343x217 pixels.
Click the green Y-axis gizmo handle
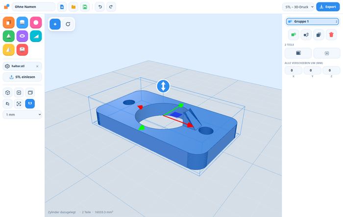[x=181, y=105]
